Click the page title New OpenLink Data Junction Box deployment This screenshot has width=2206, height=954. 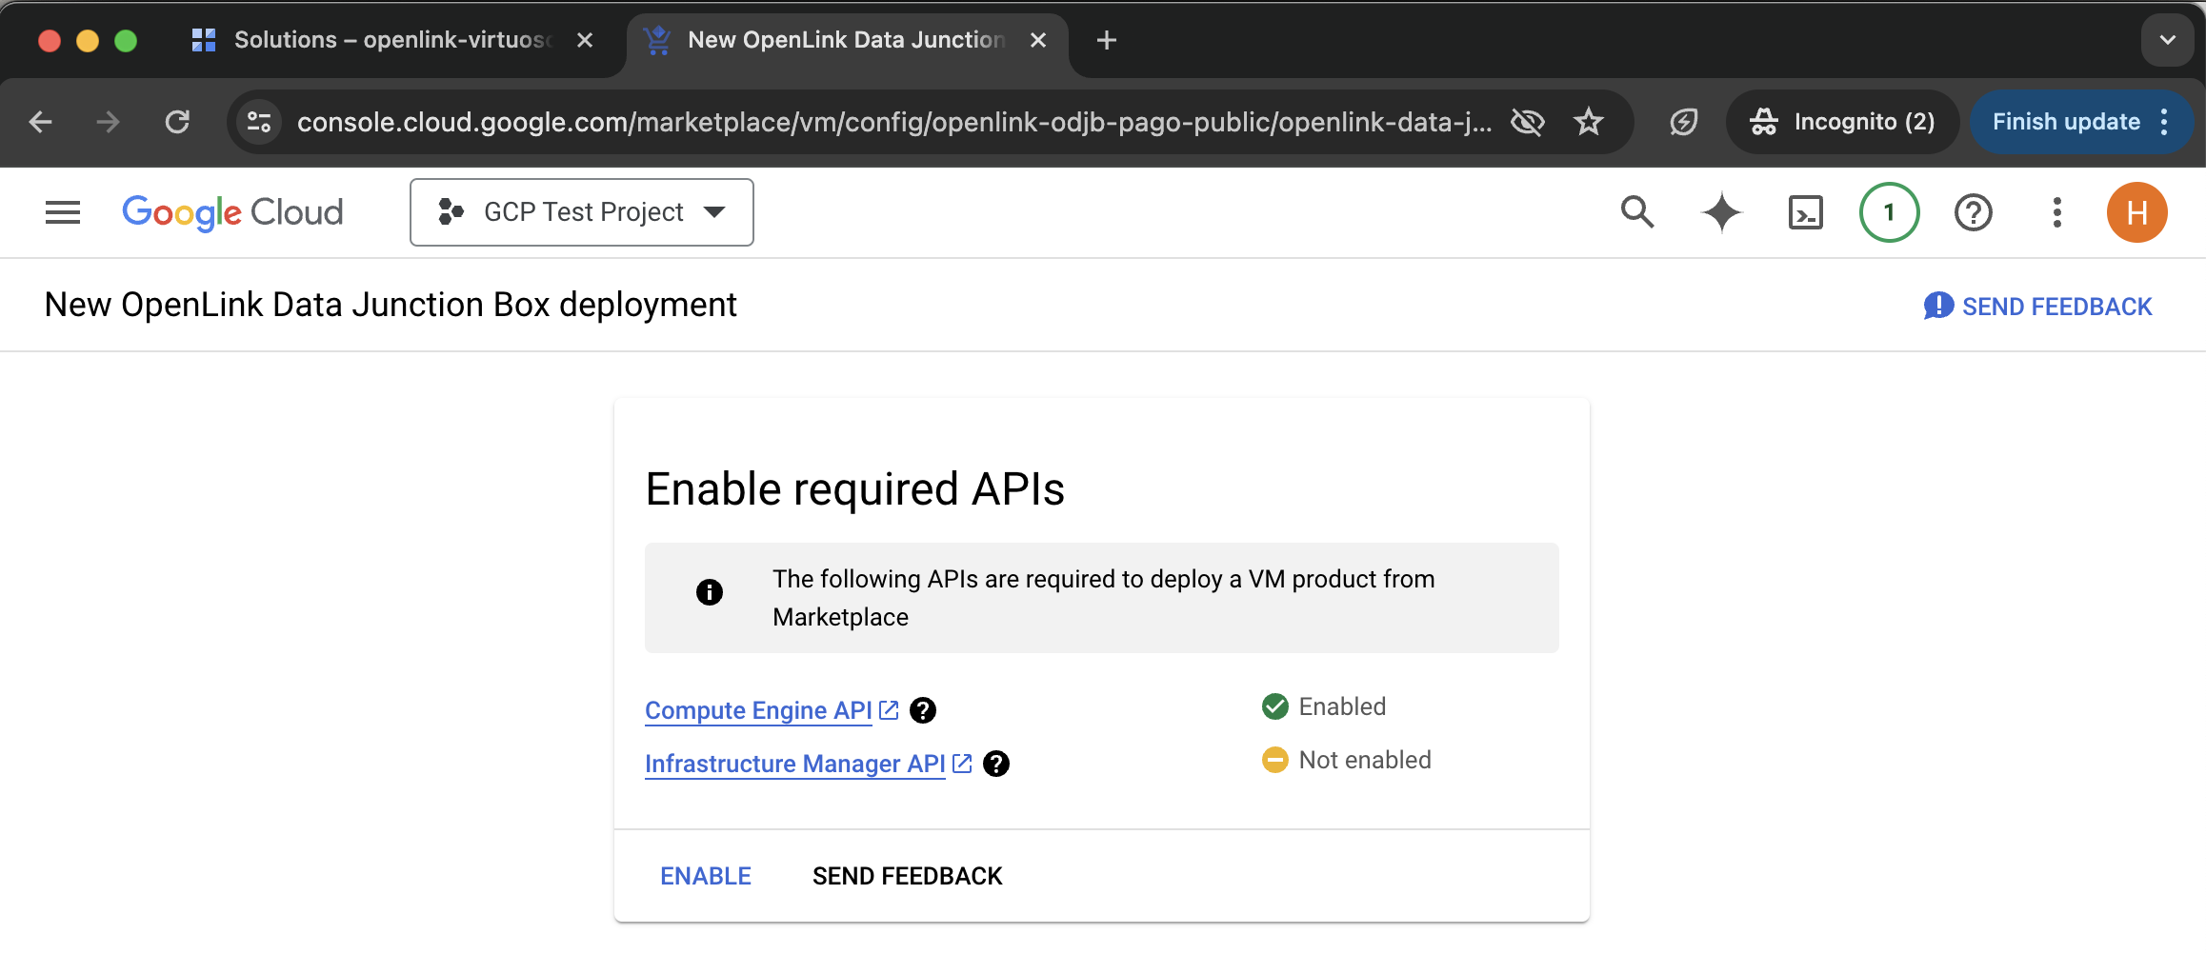(391, 305)
